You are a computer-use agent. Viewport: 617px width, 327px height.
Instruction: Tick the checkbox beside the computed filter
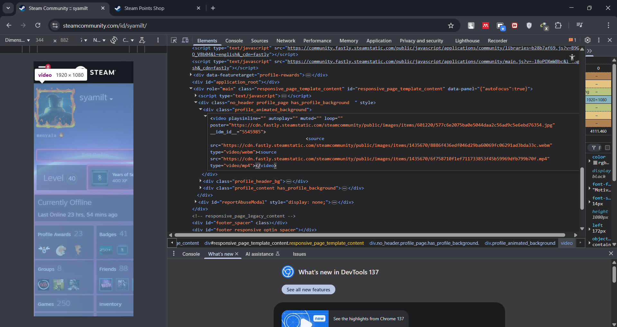(607, 148)
